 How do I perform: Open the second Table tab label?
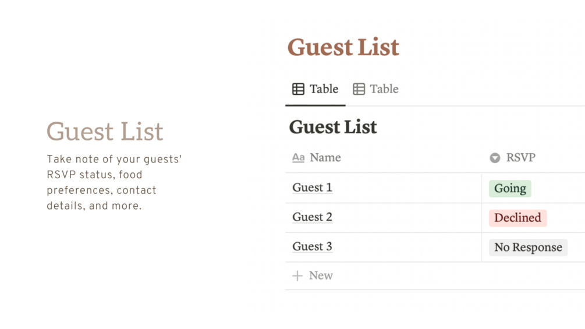click(384, 89)
